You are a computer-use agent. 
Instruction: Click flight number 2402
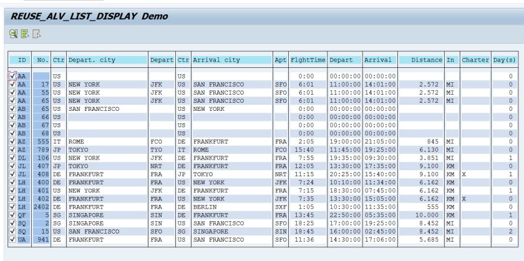click(x=41, y=207)
